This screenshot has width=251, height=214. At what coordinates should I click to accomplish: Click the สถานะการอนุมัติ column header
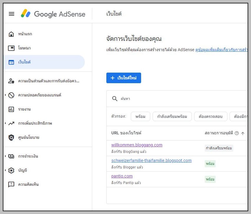click(219, 133)
